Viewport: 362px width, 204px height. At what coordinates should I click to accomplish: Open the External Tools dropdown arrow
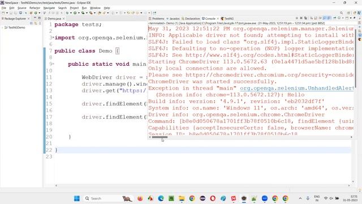[x=94, y=13]
